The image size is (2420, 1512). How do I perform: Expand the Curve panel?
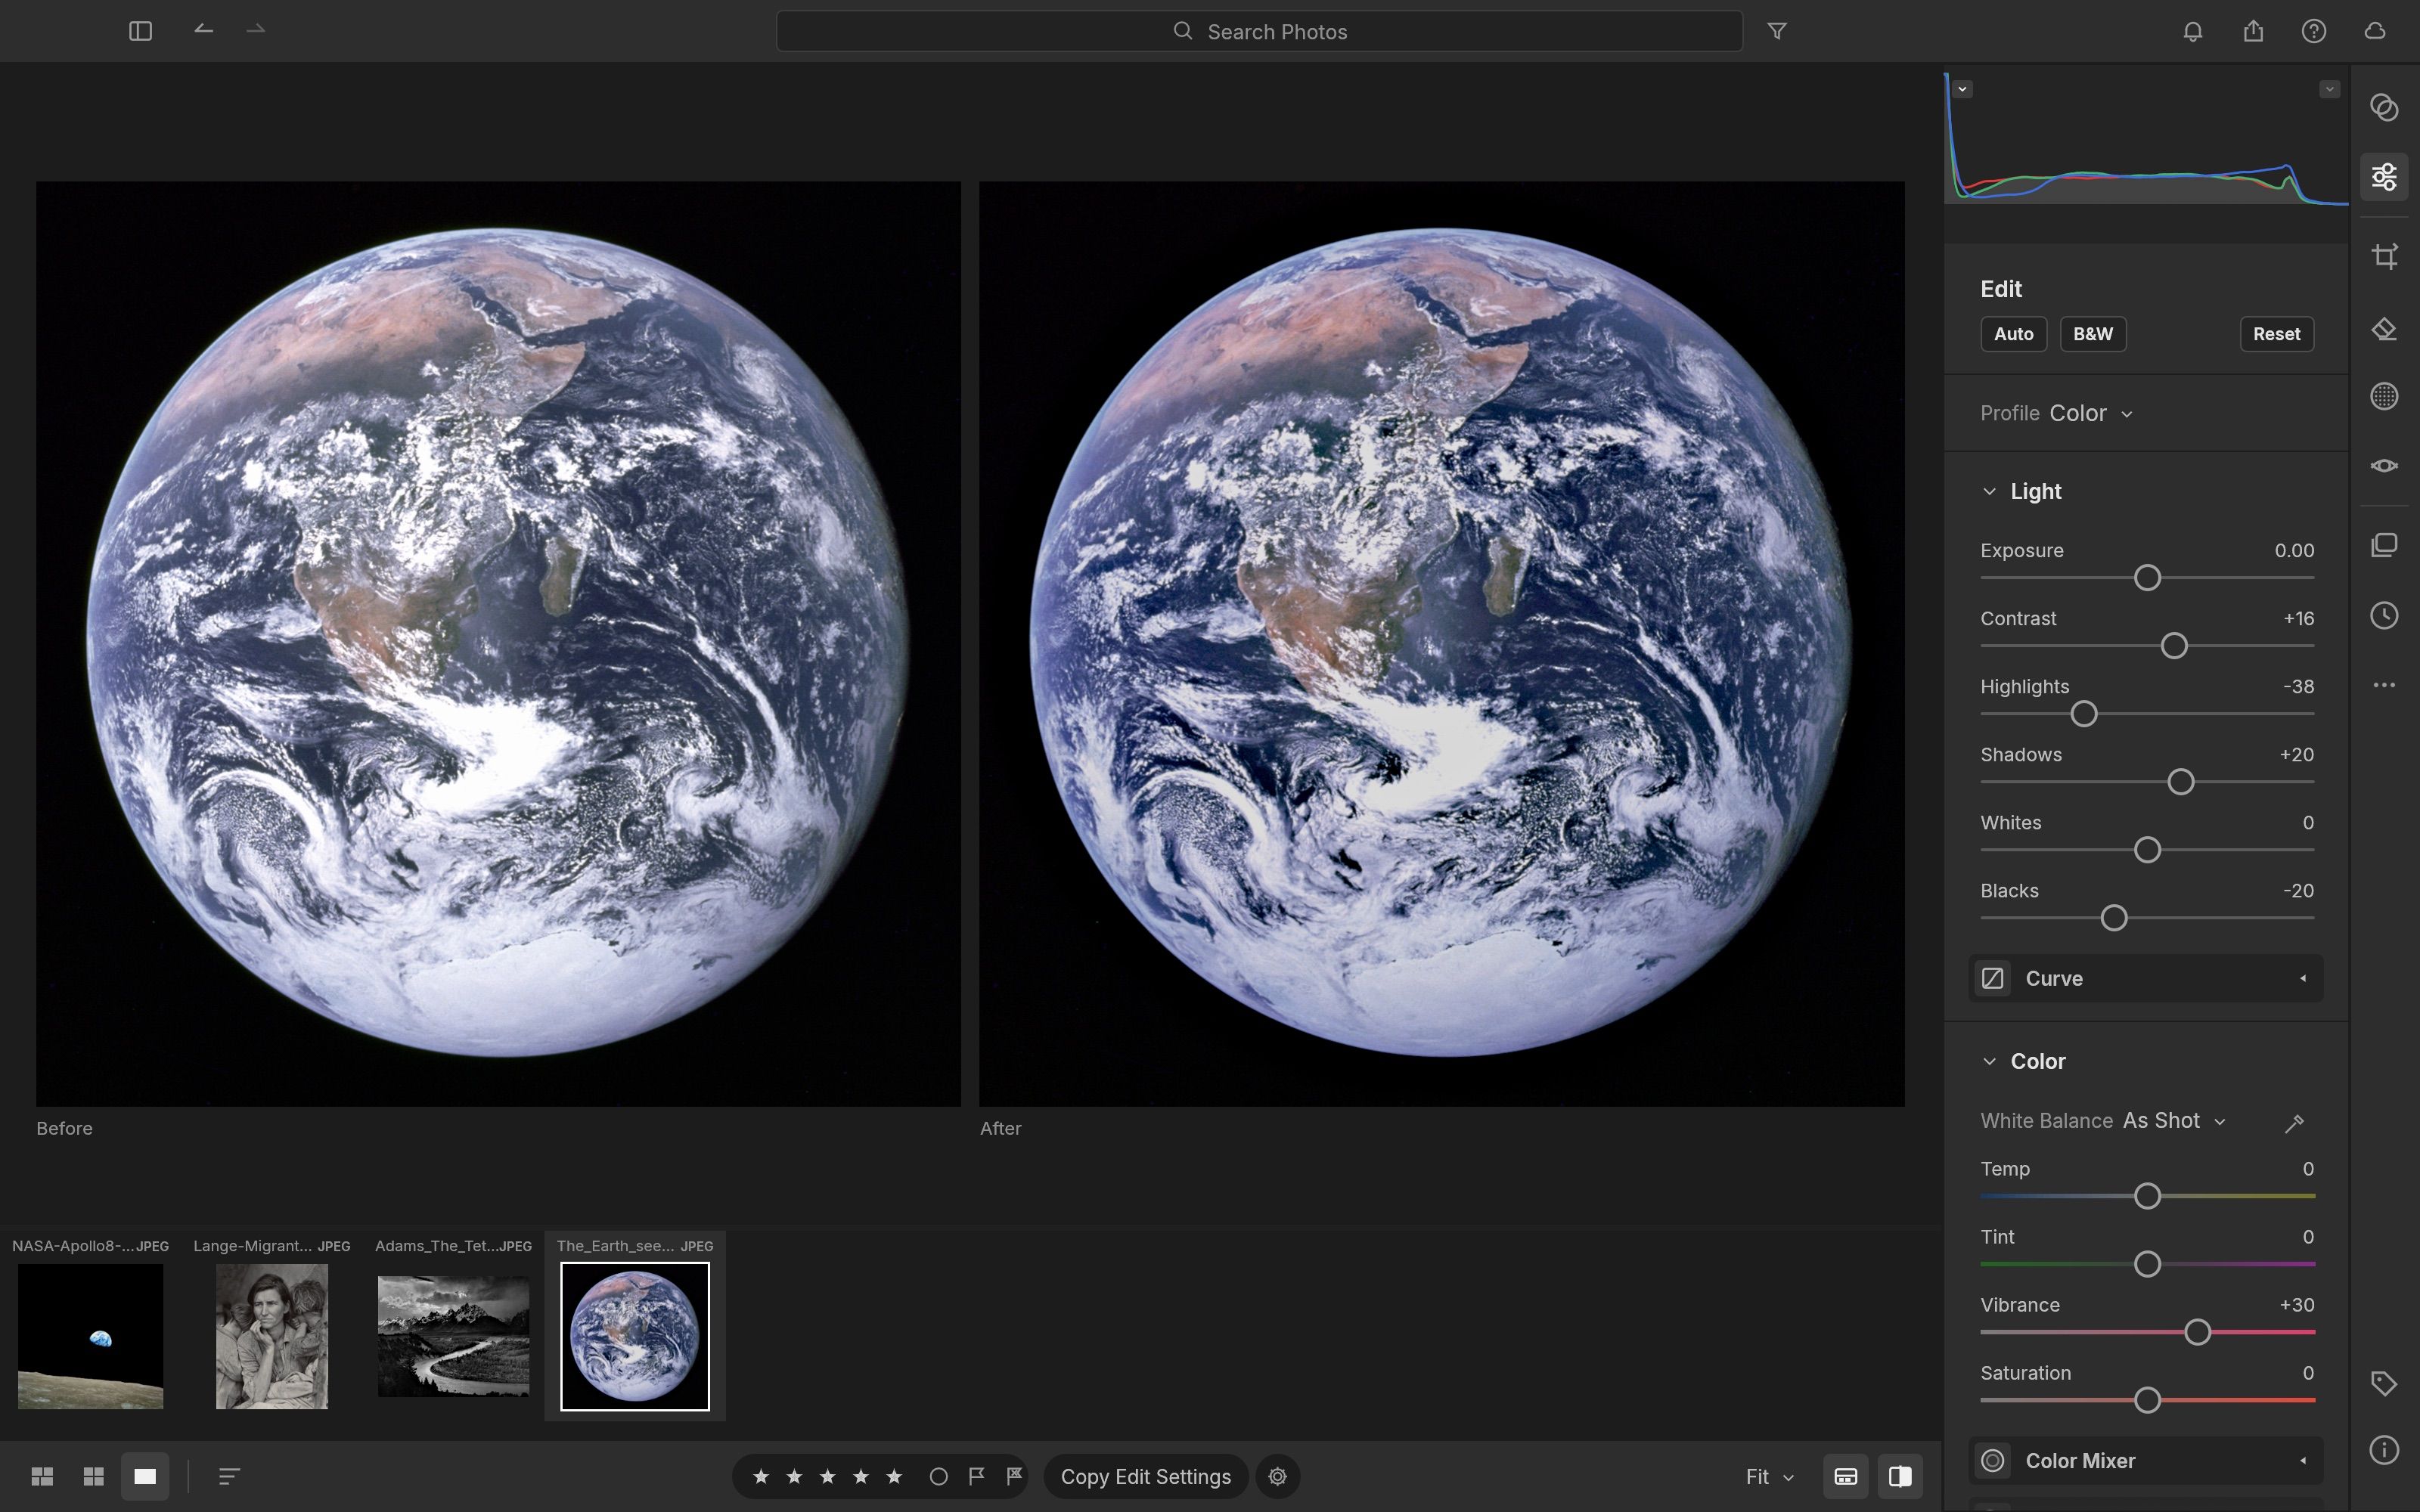(x=2146, y=978)
